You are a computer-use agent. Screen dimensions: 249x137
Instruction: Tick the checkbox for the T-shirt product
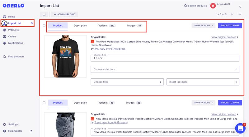[44, 26]
